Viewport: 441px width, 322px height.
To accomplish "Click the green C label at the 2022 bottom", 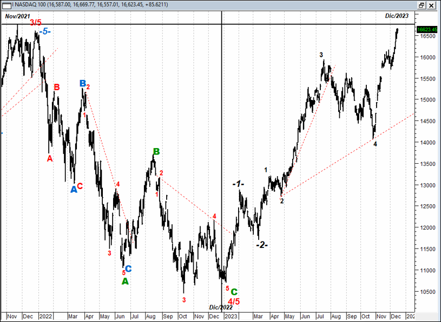I will [234, 292].
